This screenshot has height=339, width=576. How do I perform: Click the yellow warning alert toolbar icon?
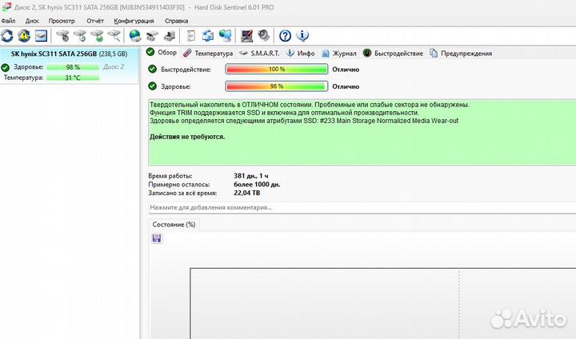coord(24,36)
